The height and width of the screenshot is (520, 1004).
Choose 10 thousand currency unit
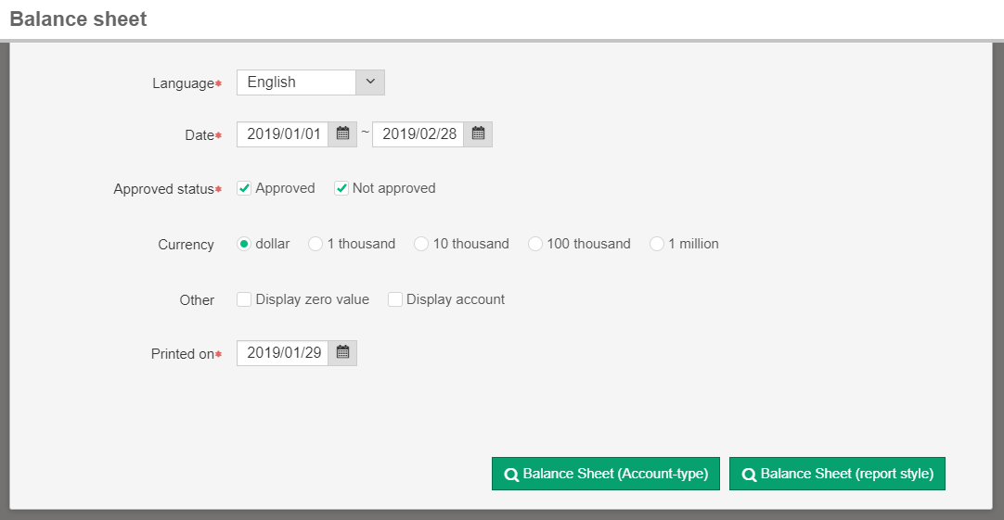click(421, 244)
